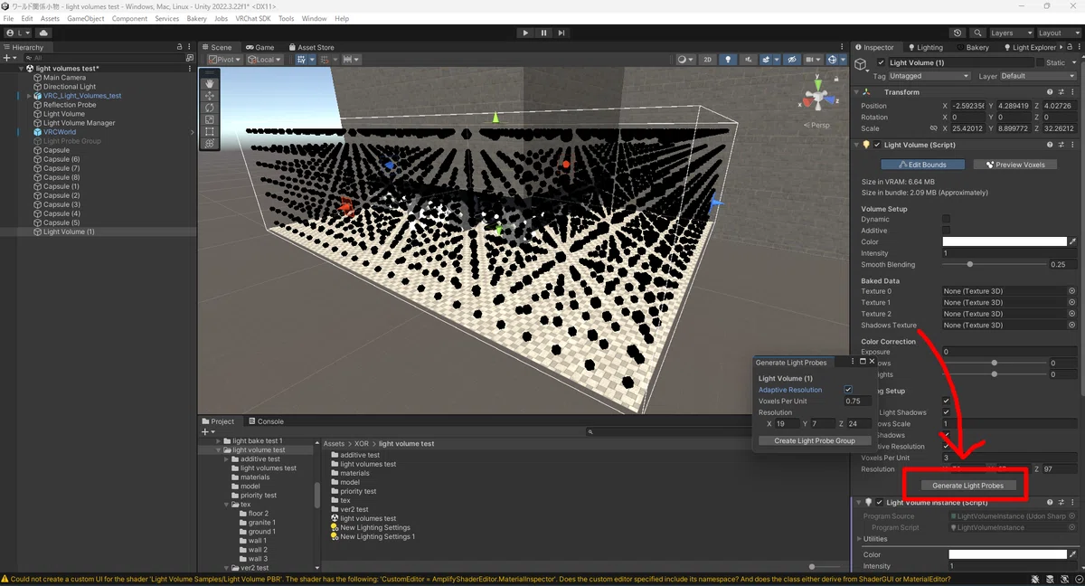The width and height of the screenshot is (1085, 586).
Task: Select the Scale tool in scene toolbar
Action: coord(210,119)
